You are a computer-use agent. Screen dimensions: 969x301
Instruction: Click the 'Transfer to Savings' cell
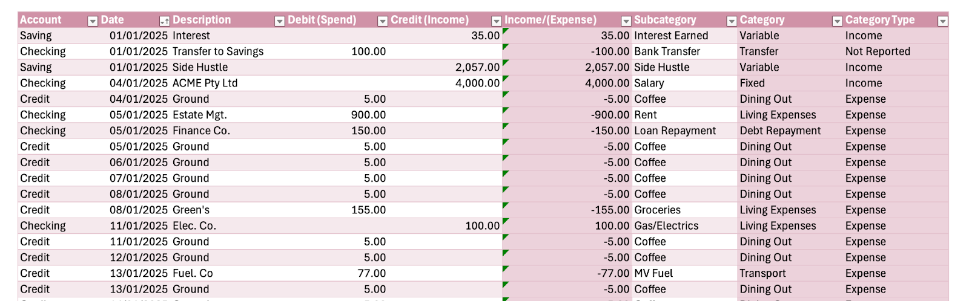[x=228, y=51]
